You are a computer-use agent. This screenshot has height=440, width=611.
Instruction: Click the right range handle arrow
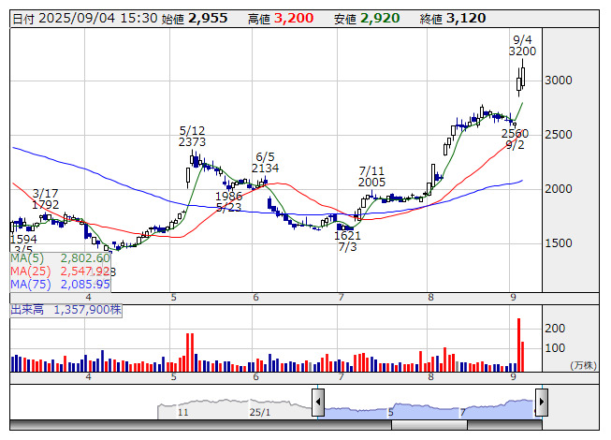[542, 402]
